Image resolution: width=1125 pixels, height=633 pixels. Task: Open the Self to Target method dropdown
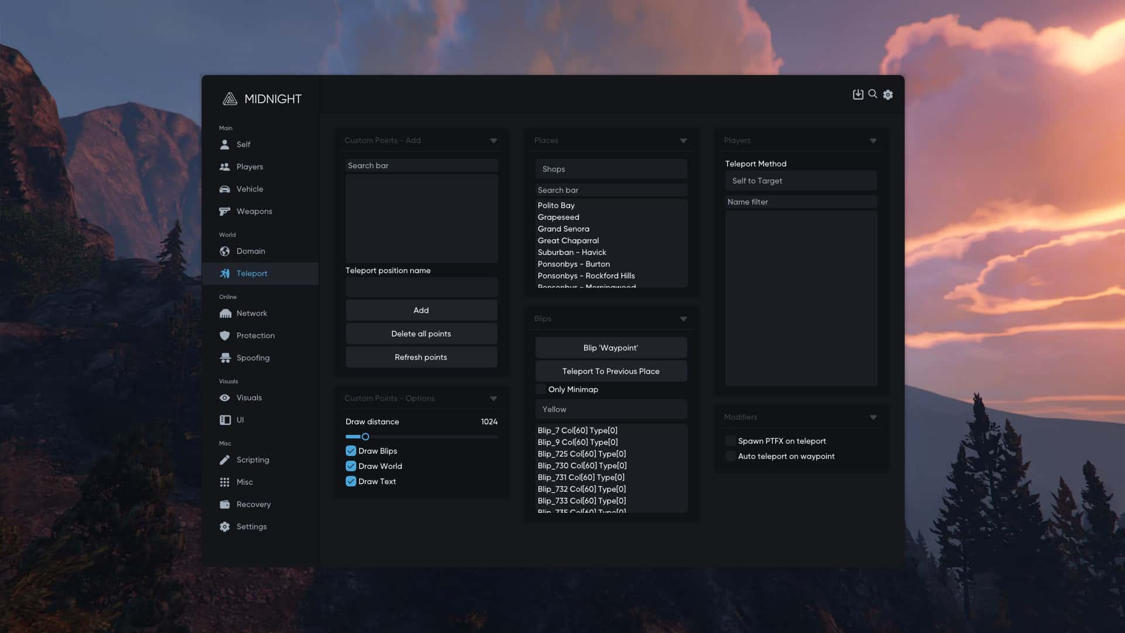pyautogui.click(x=800, y=181)
